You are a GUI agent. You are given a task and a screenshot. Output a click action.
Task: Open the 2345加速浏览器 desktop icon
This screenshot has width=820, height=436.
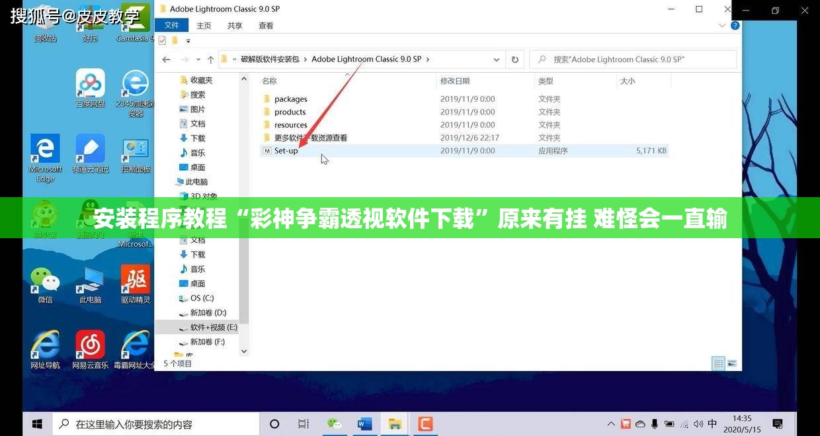click(136, 92)
